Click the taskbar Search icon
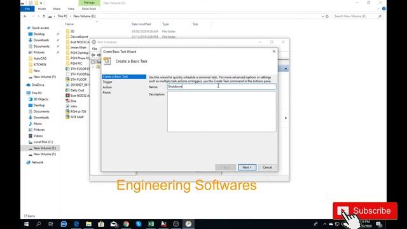The height and width of the screenshot is (229, 407). [39, 224]
